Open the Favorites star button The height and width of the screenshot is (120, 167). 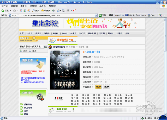[46, 10]
